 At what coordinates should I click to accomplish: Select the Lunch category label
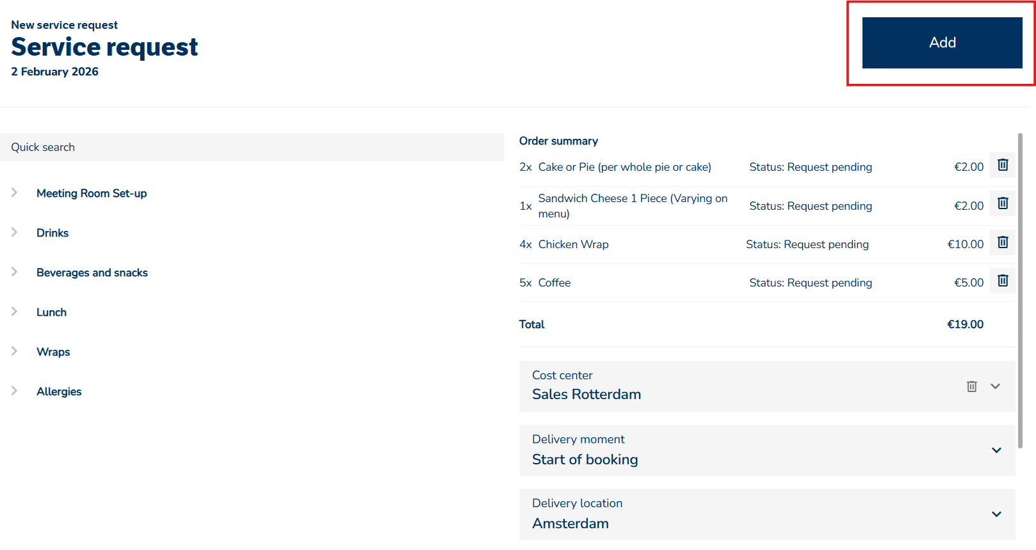pos(51,312)
